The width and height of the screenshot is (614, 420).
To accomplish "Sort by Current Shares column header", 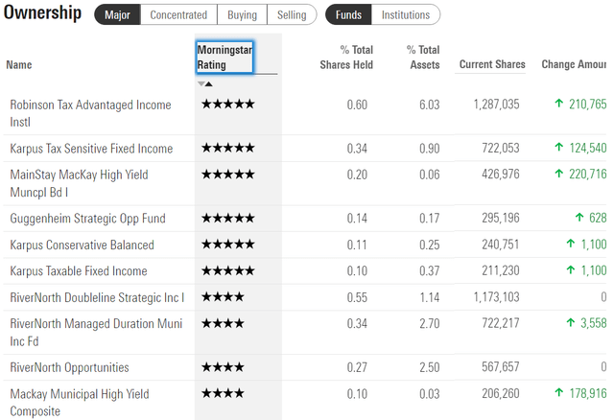I will [x=492, y=64].
